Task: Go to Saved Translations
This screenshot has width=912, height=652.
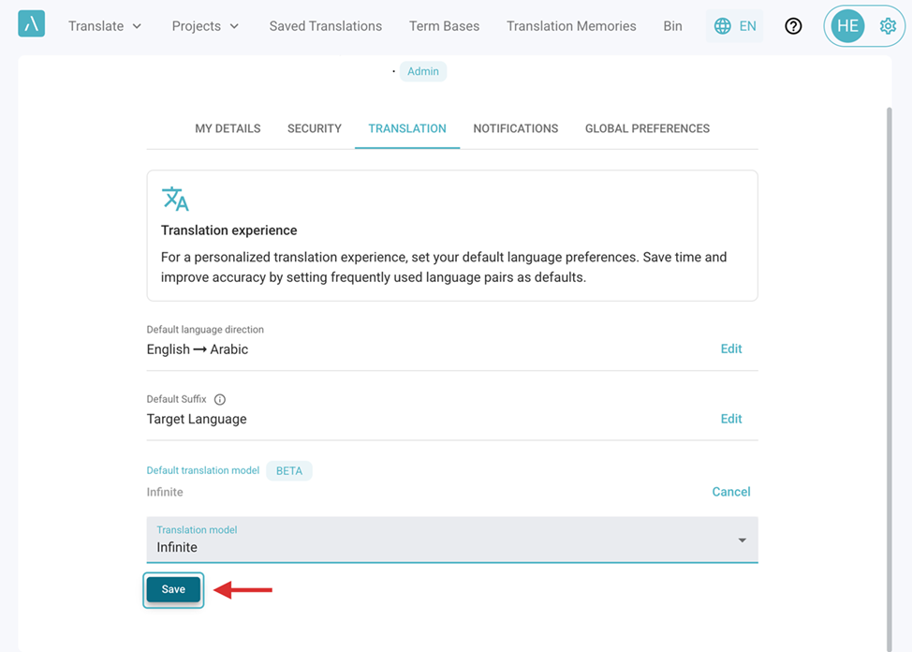Action: pos(326,26)
